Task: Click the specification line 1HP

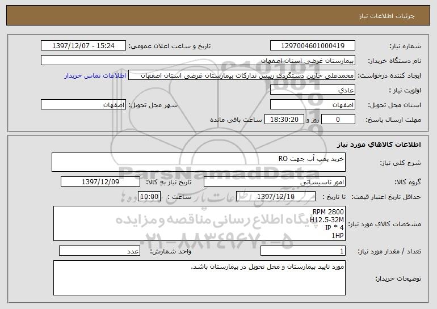Action: pos(338,236)
